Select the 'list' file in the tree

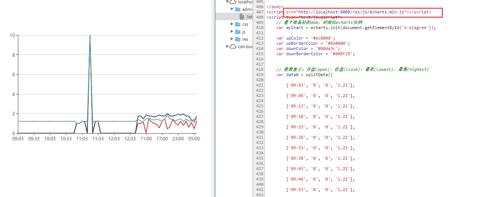pyautogui.click(x=249, y=17)
